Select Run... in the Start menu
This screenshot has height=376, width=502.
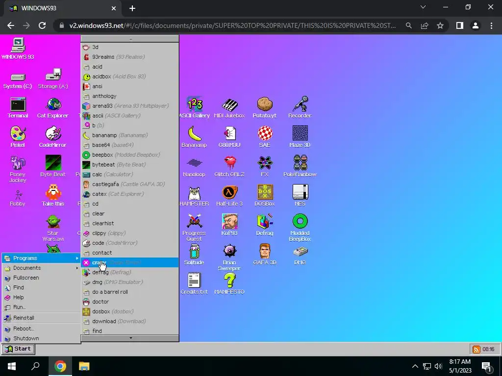41,307
